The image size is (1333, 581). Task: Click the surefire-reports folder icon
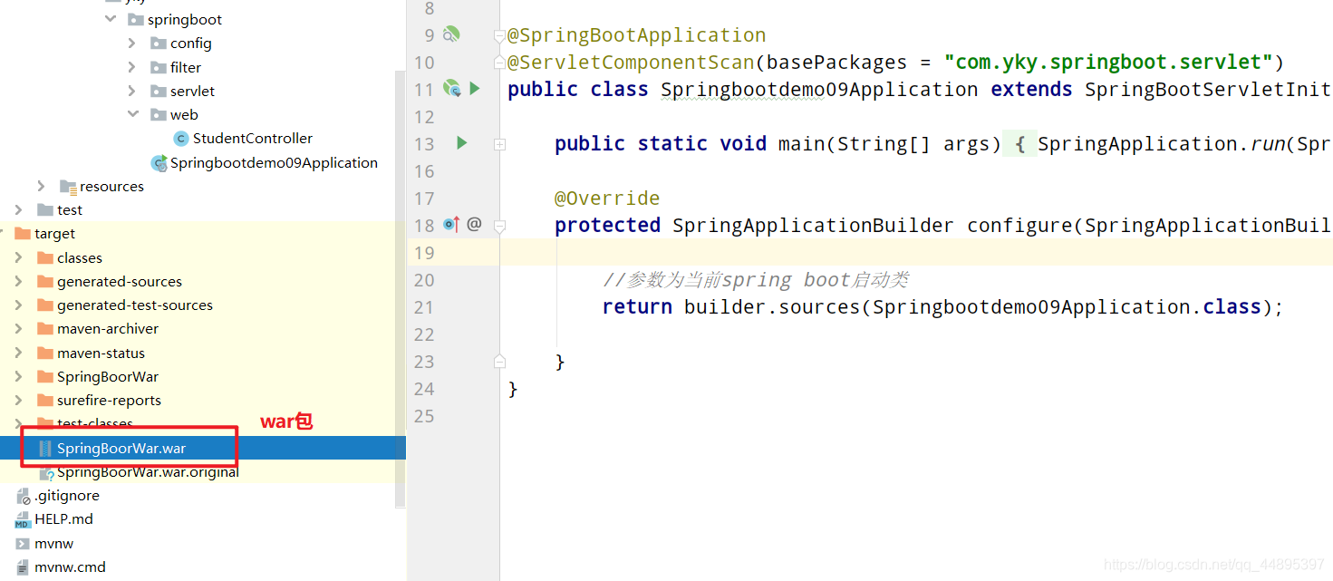tap(45, 400)
